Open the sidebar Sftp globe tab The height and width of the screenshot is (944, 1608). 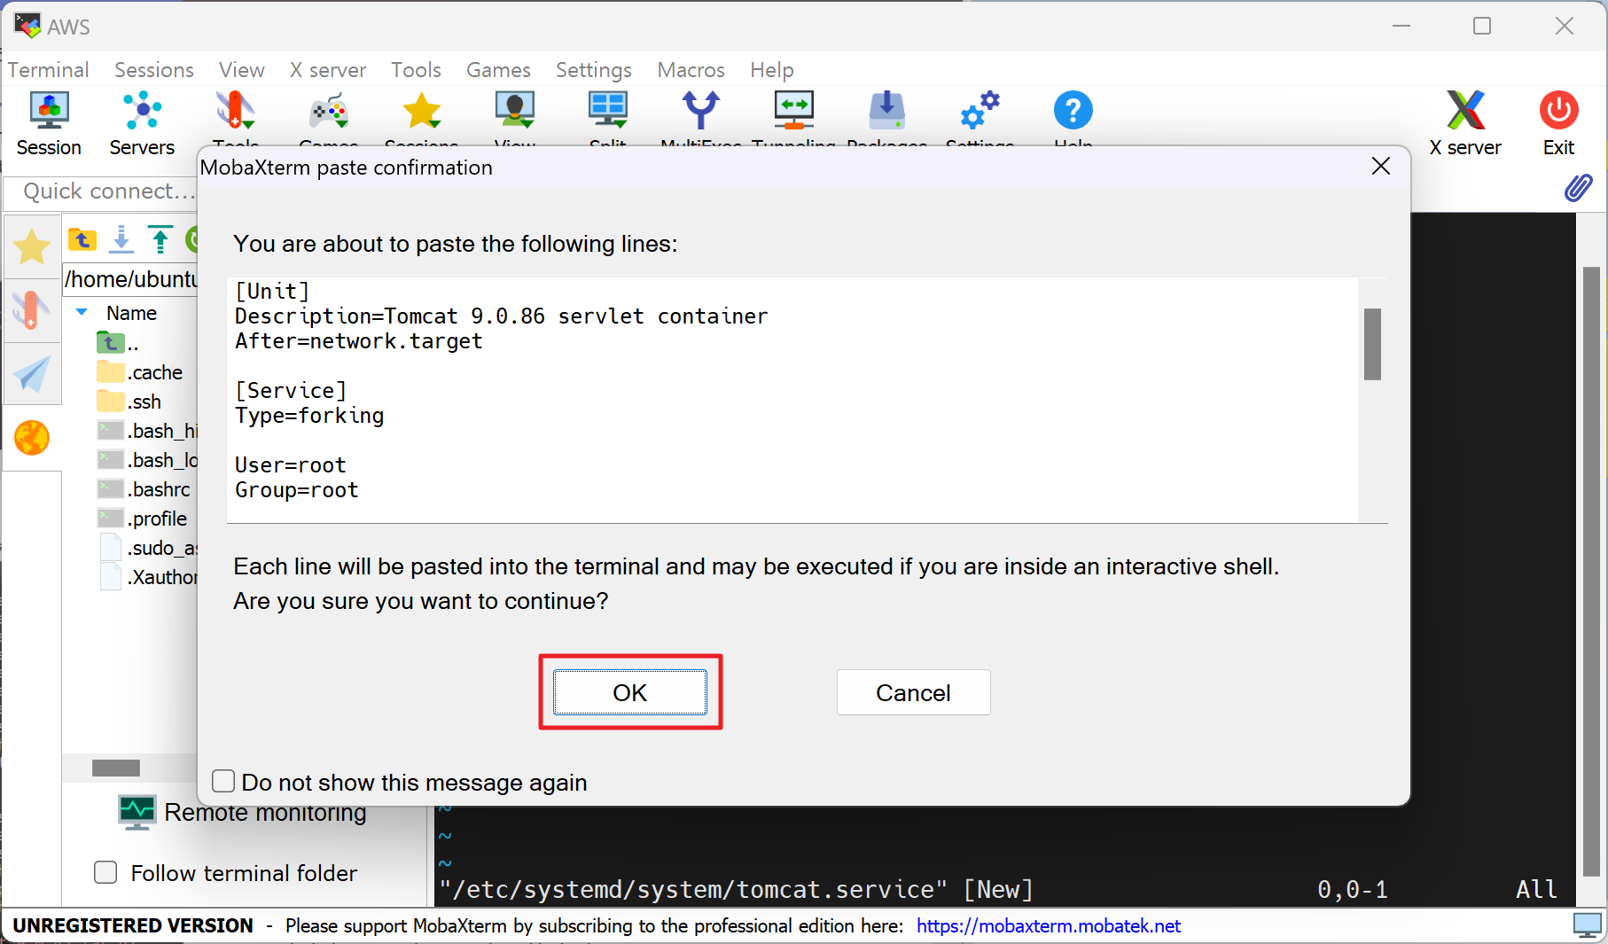click(32, 438)
